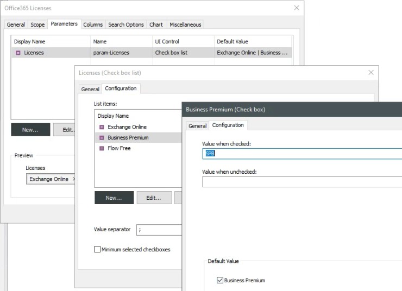Screen dimensions: 402x291
Task: Open General tab in Business Premium dialog
Action: click(x=197, y=126)
